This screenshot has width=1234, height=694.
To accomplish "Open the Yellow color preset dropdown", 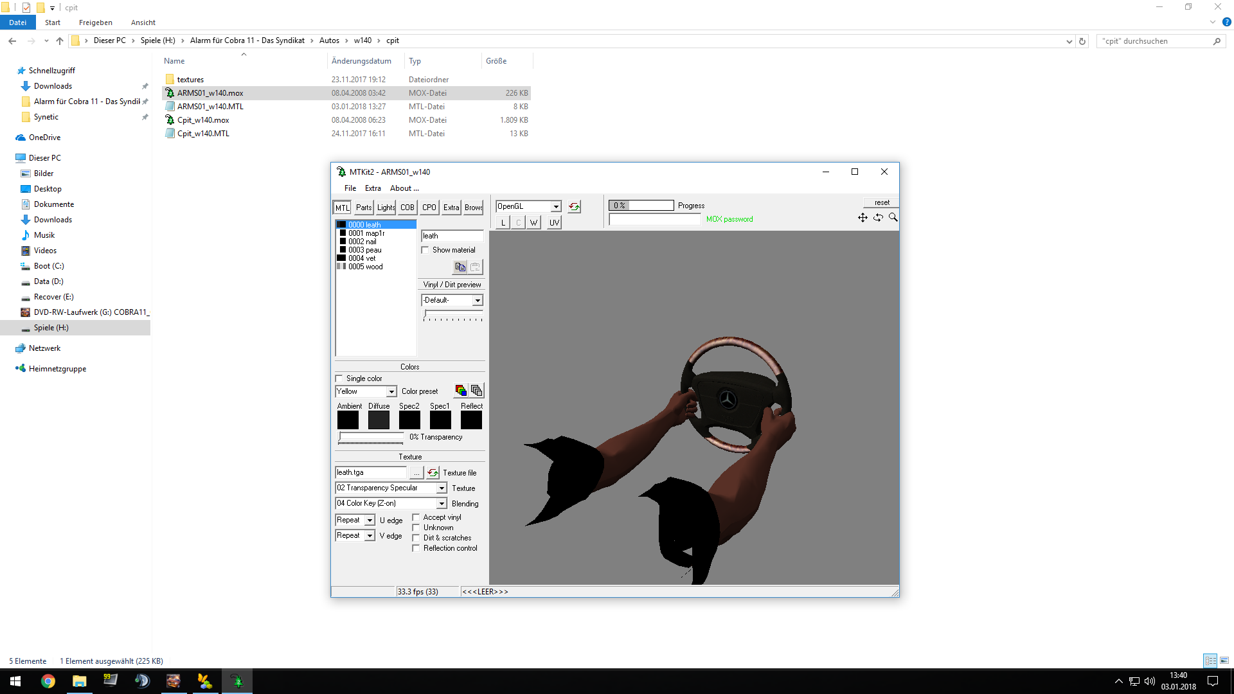I will [391, 392].
